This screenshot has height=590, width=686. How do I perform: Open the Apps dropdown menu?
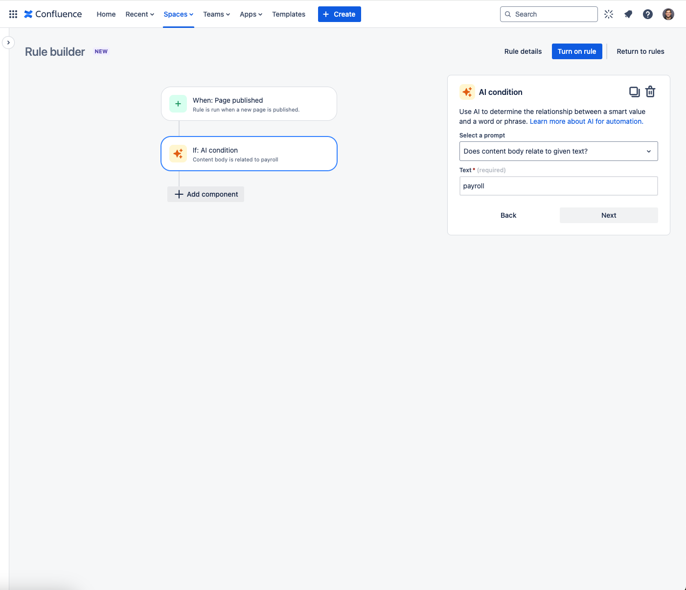(x=251, y=14)
